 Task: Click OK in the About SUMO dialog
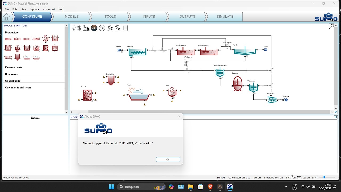coord(168,159)
